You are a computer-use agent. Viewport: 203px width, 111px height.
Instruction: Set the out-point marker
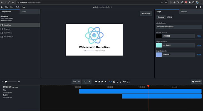[120, 82]
